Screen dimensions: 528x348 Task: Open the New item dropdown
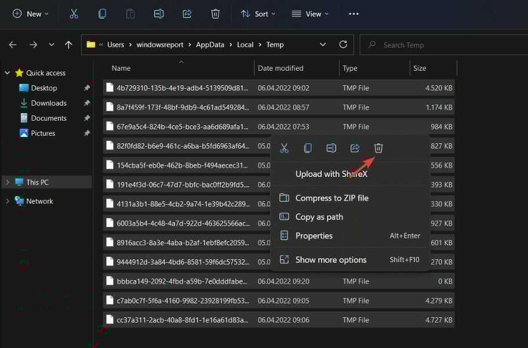click(31, 14)
